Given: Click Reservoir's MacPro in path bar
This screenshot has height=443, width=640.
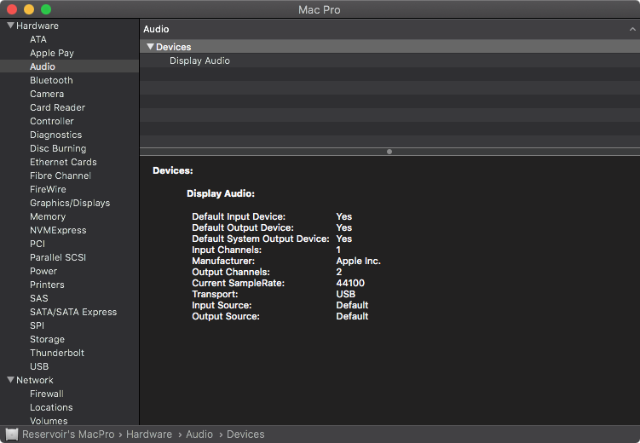Looking at the screenshot, I should (68, 434).
